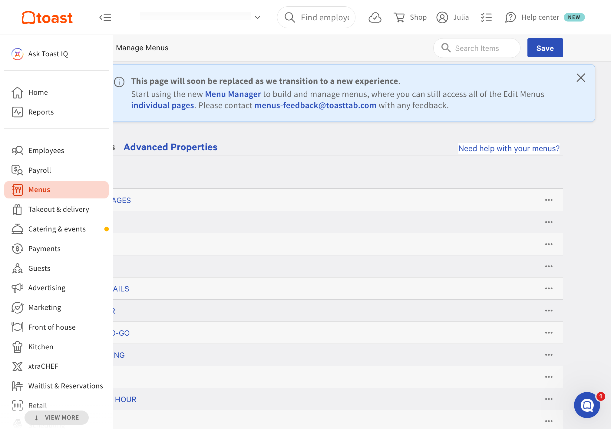
Task: Collapse the sidebar navigation
Action: (x=105, y=18)
